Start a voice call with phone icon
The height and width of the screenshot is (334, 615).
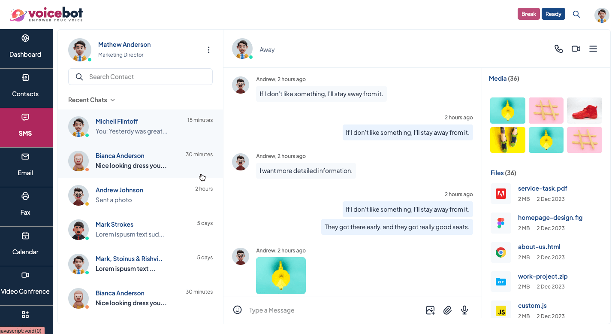558,49
